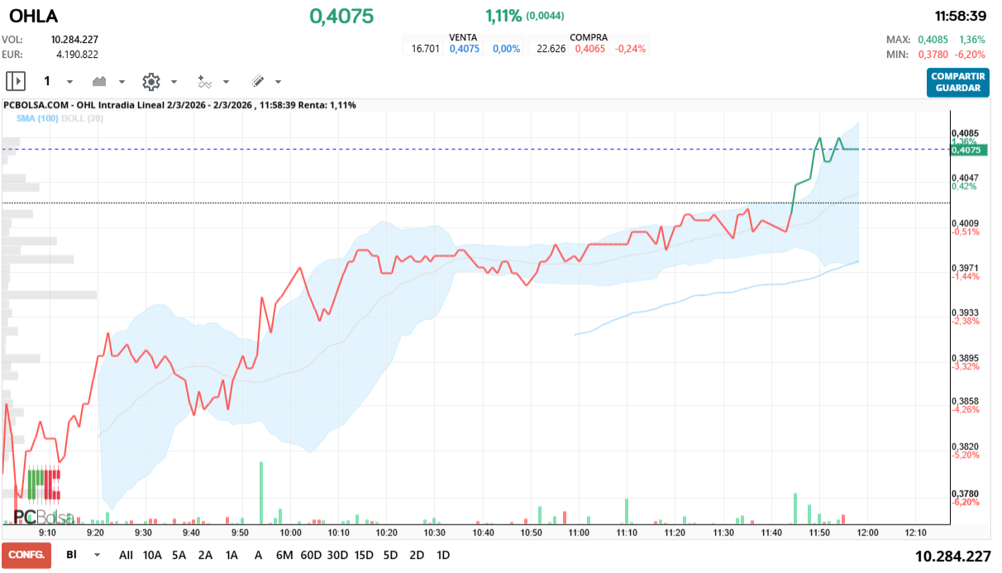Expand the interval dropdown arrow beside 1
Screen dimensions: 1002x573
[69, 82]
